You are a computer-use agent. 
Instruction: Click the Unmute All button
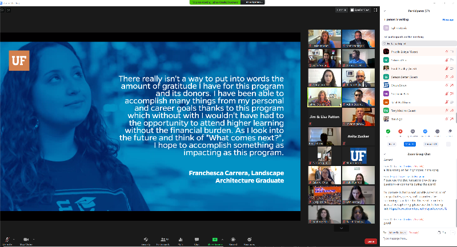click(431, 144)
